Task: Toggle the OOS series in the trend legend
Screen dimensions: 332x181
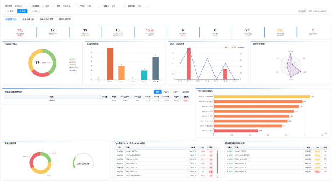Action: [x=227, y=47]
